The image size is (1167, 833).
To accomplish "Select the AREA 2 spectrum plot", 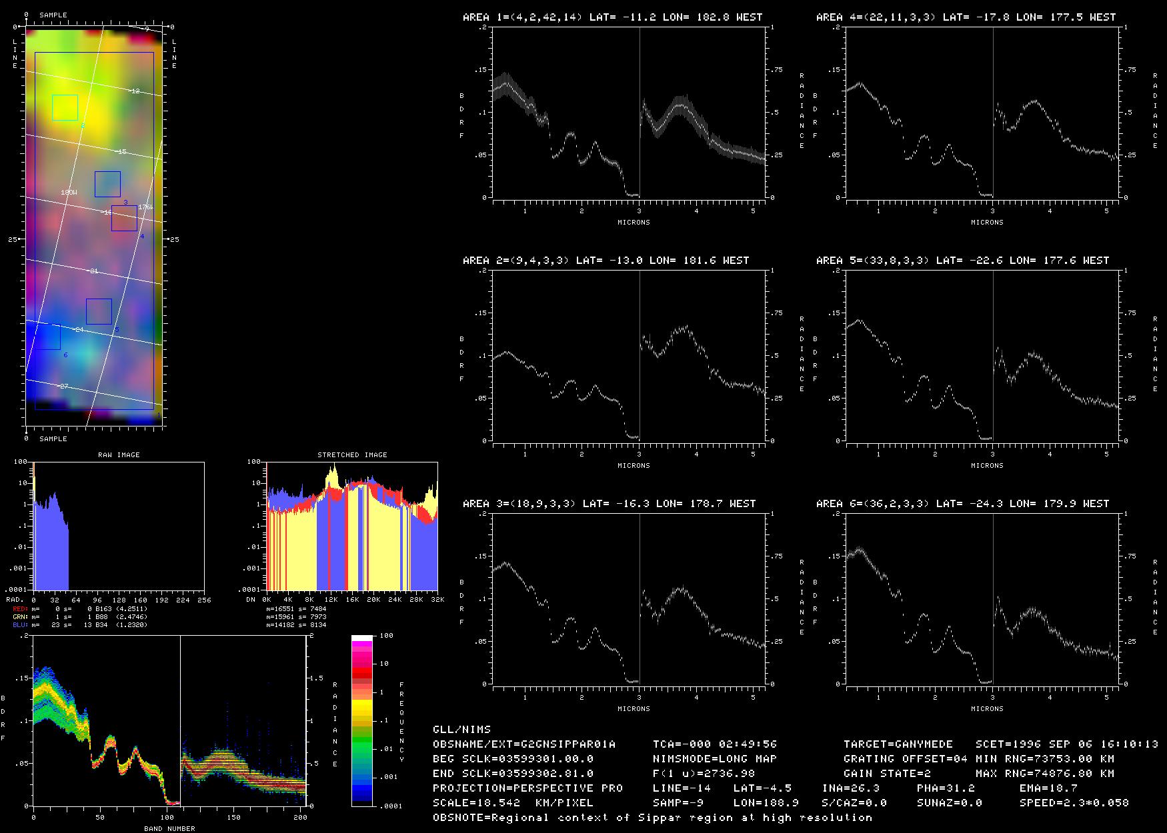I will click(x=631, y=356).
